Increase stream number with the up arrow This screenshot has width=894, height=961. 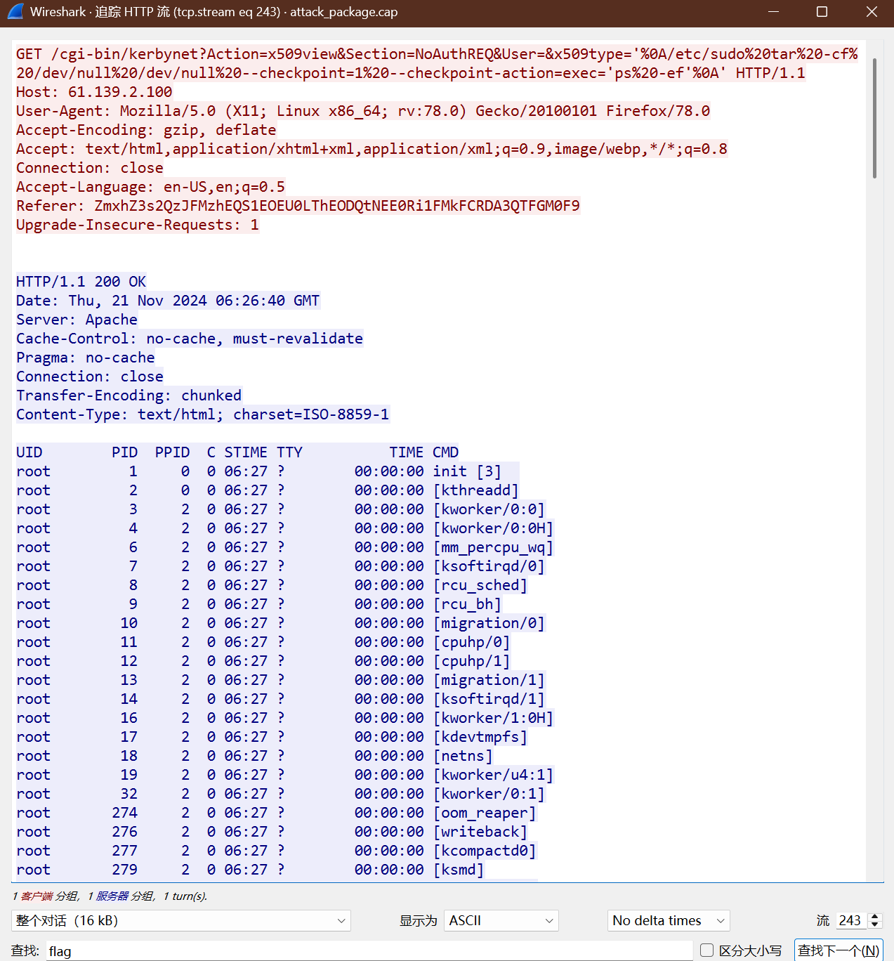click(x=875, y=916)
